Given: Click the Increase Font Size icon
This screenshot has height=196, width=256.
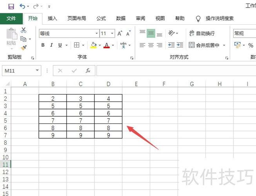Looking at the screenshot, I should point(120,33).
